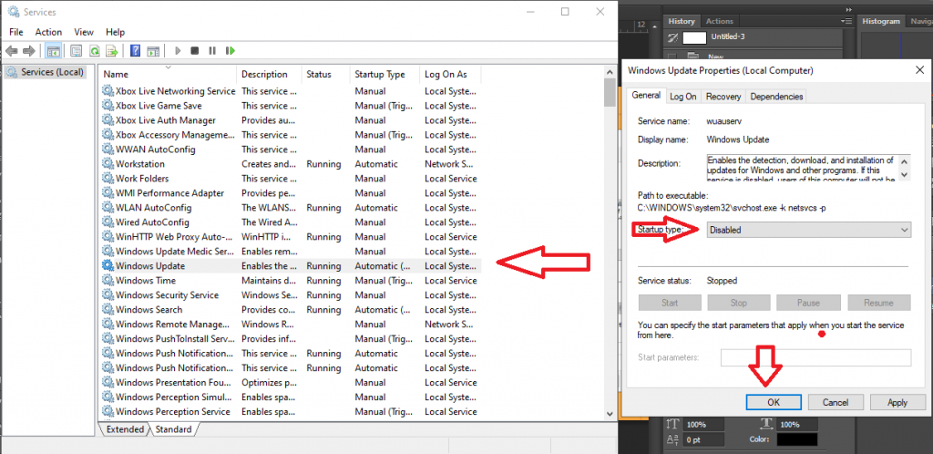Viewport: 933px width, 454px height.
Task: Click the green Restart Service icon
Action: [x=230, y=51]
